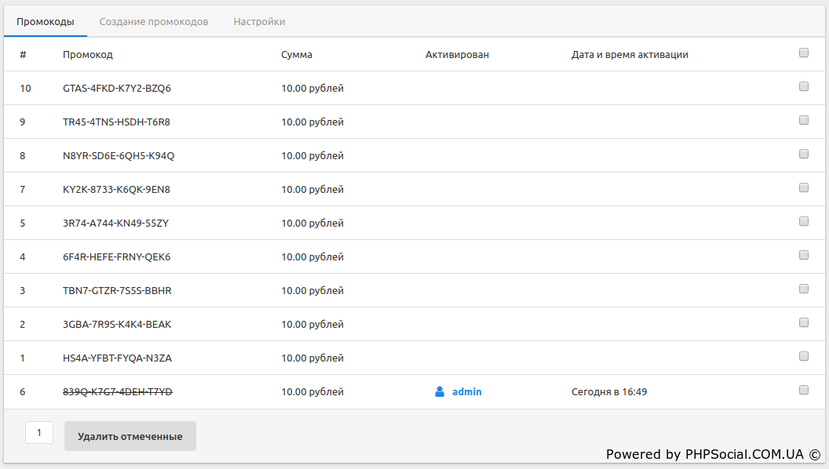The height and width of the screenshot is (469, 829).
Task: Select checkbox for code TR45-4TNS-HSDH-T6R8
Action: pos(803,121)
